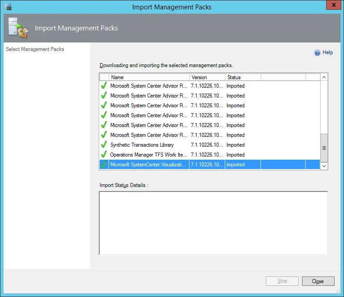The height and width of the screenshot is (297, 344).
Task: Click the version cell of Operations Manager TFS row
Action: [207, 155]
